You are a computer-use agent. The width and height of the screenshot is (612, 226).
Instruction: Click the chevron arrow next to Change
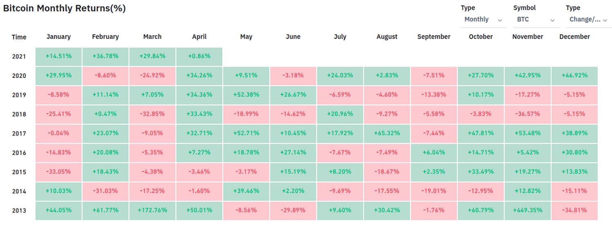click(605, 20)
